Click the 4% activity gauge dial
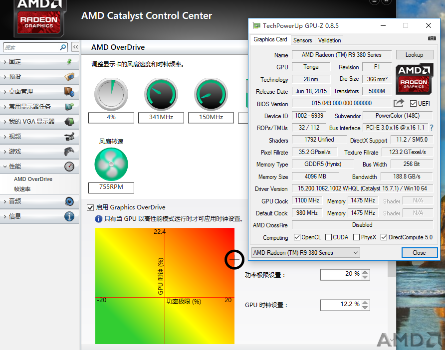 point(111,94)
